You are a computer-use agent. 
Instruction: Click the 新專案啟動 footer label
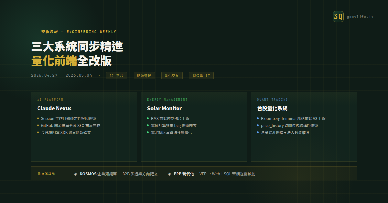coord(46,174)
